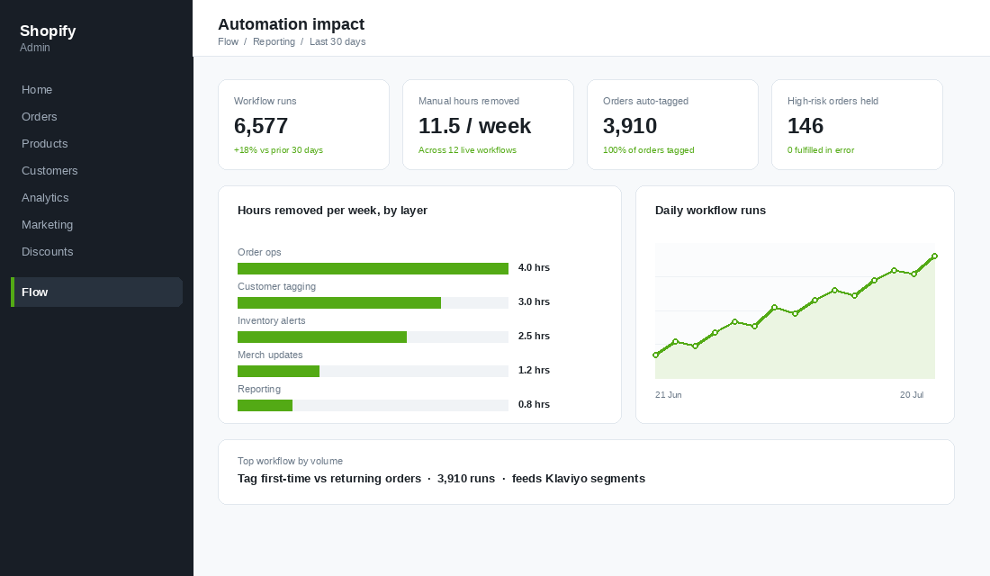Click the Customer tagging bar label
The image size is (990, 576).
pos(276,286)
